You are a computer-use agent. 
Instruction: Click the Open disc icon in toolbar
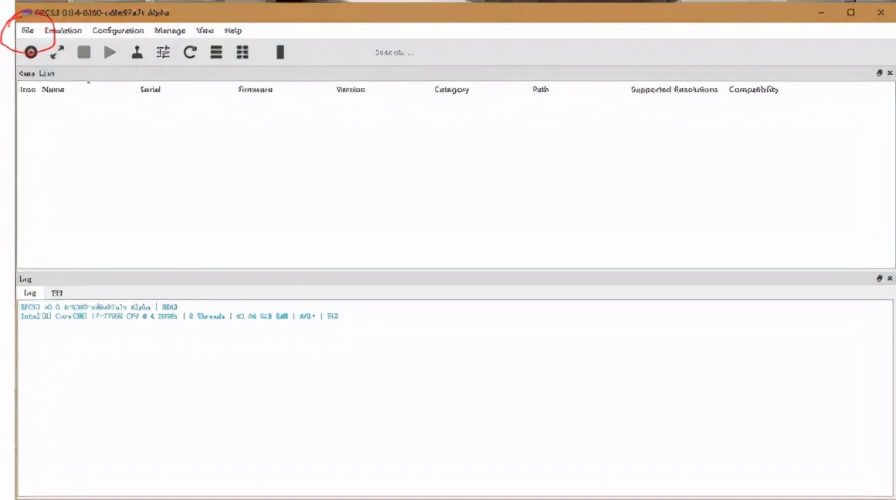pos(31,52)
